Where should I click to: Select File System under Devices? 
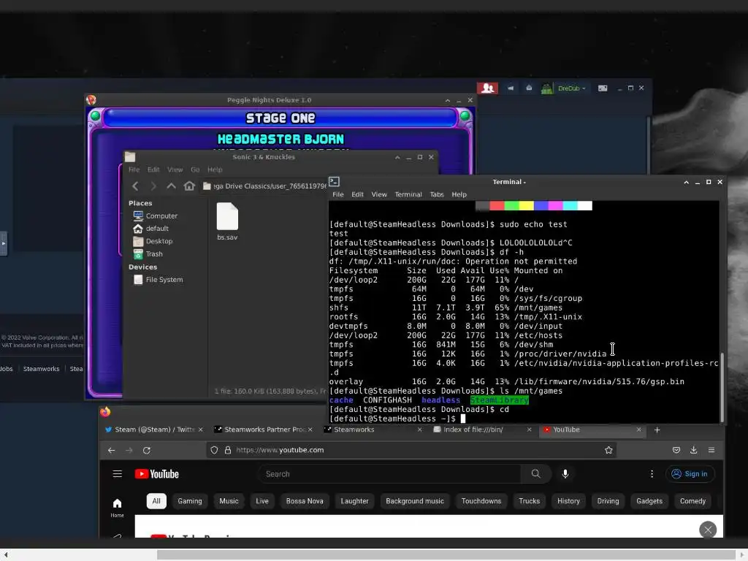[159, 280]
